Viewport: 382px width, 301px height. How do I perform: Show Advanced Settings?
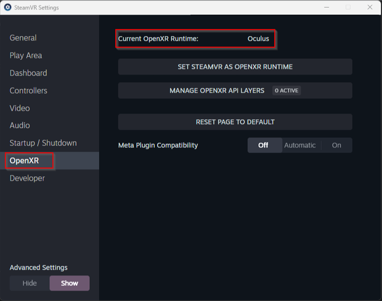coord(69,283)
